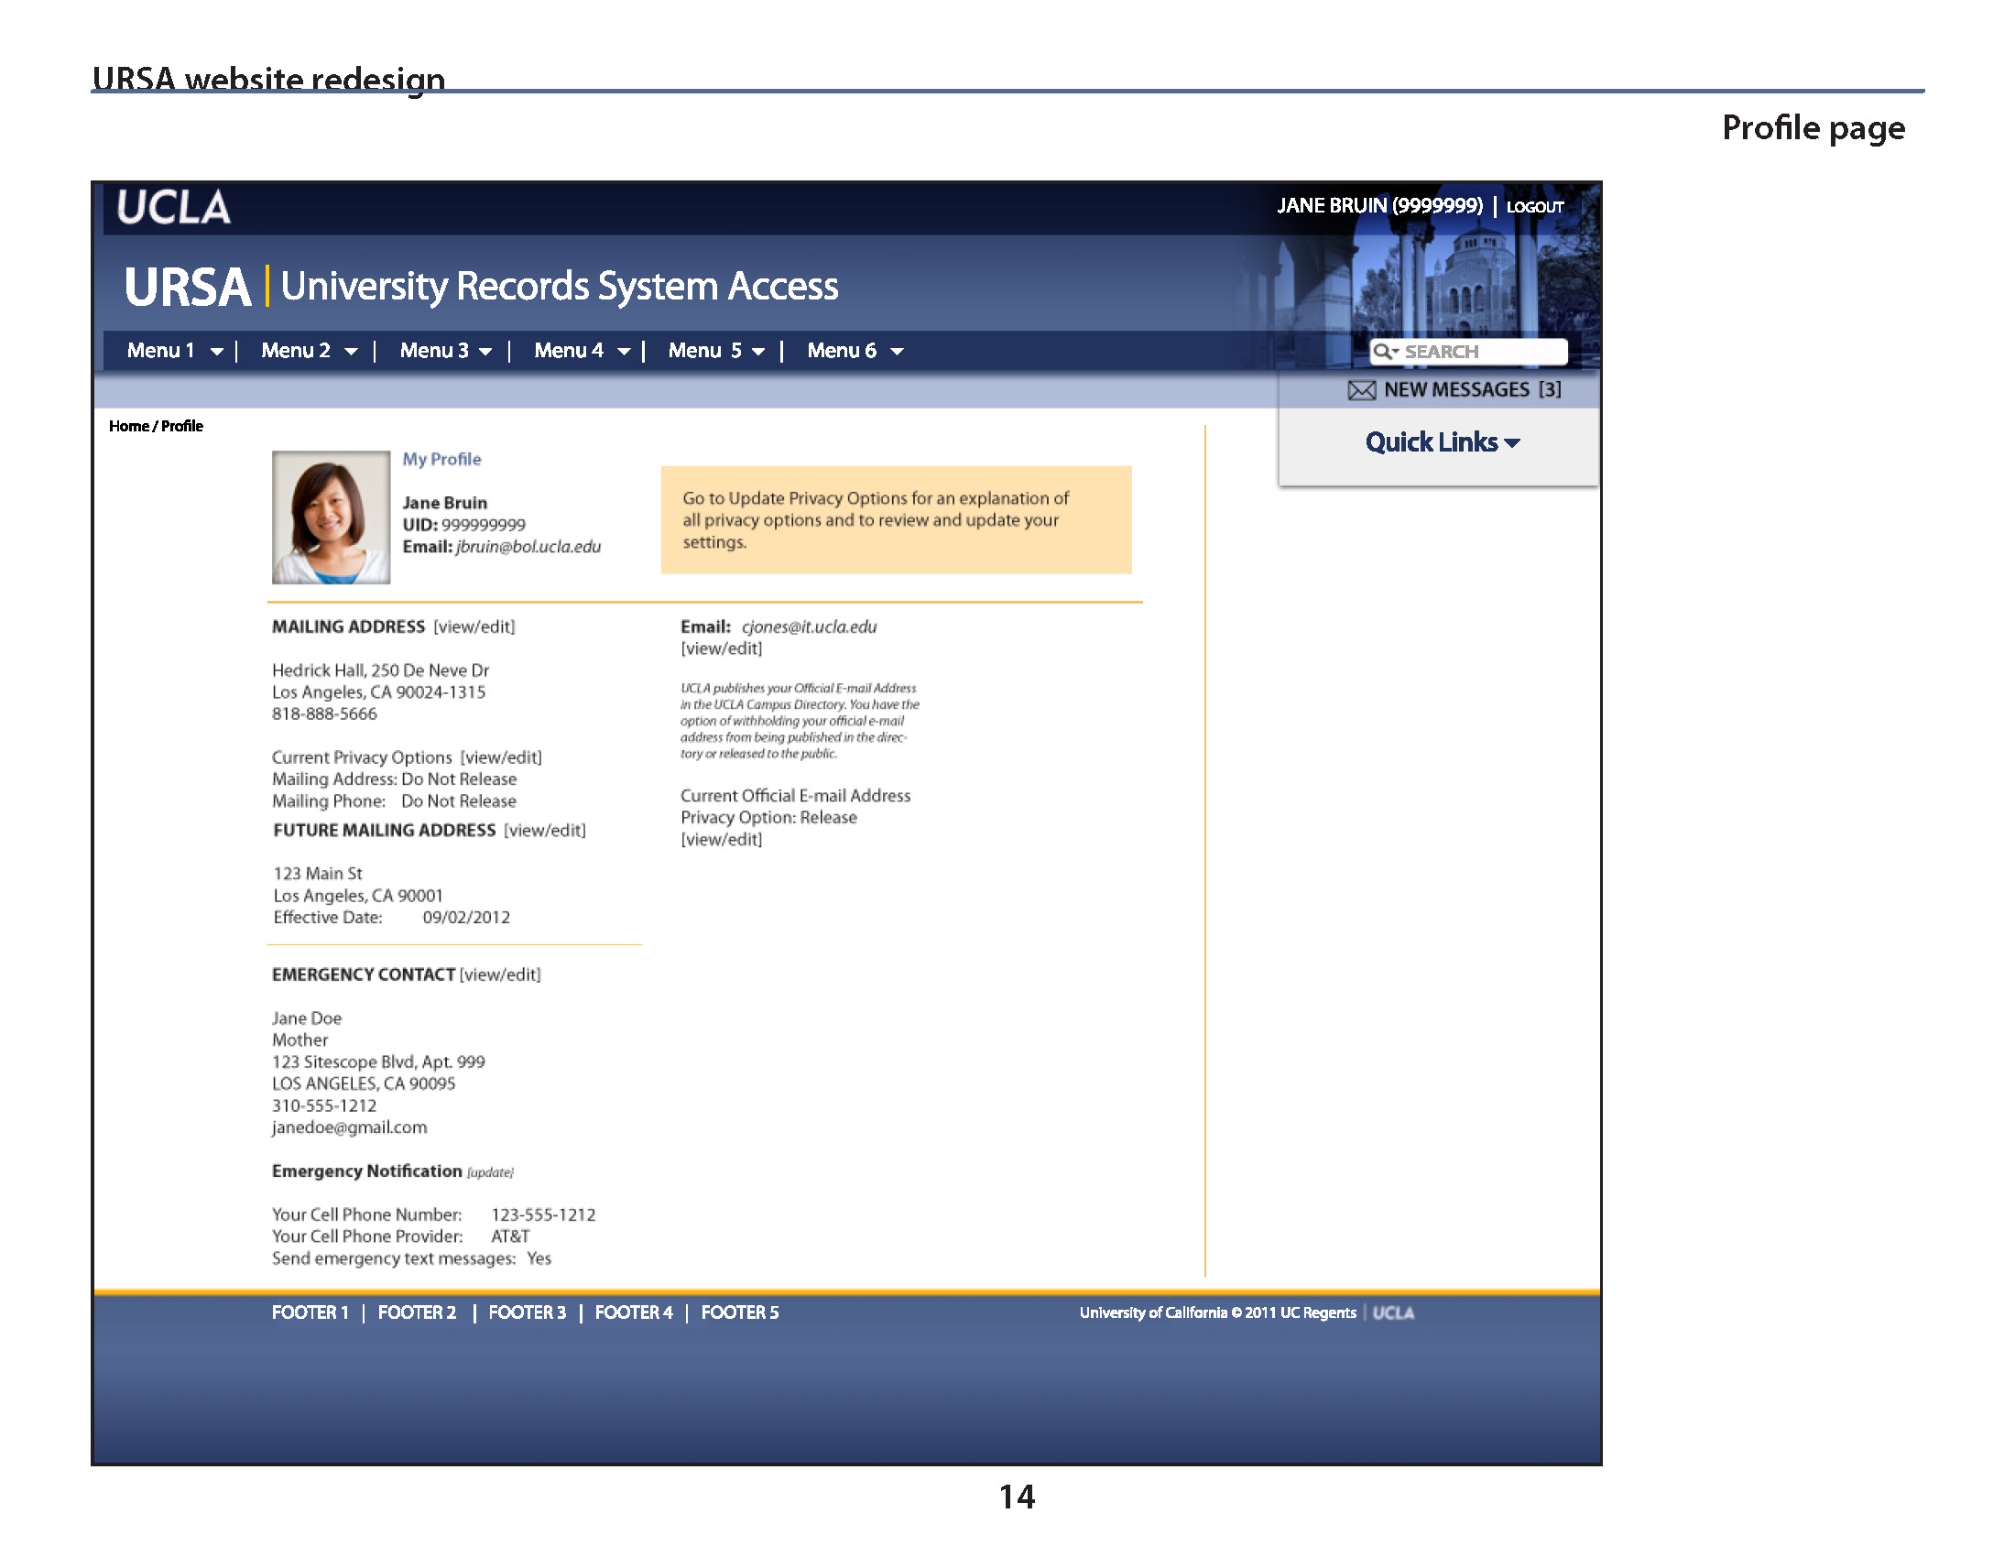Click view/edit next to FUTURE MAILING ADDRESS
Image resolution: width=2015 pixels, height=1557 pixels.
(544, 830)
